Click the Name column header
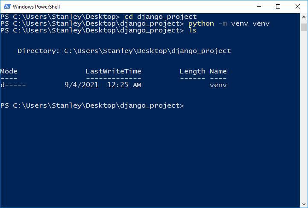Image resolution: width=308 pixels, height=208 pixels. tap(218, 71)
